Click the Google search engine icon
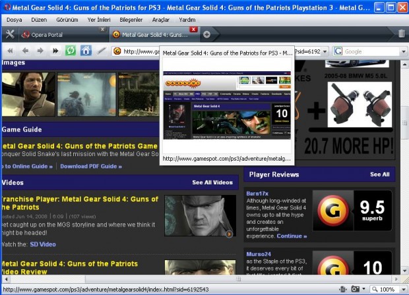This screenshot has width=409, height=295. (x=338, y=51)
